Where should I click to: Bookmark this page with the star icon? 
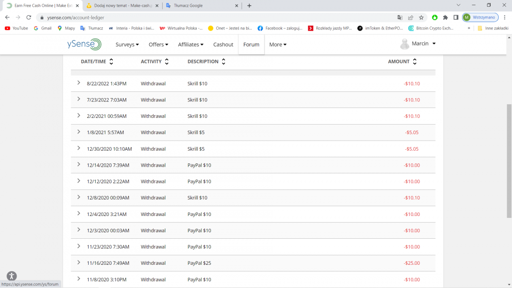tap(421, 18)
